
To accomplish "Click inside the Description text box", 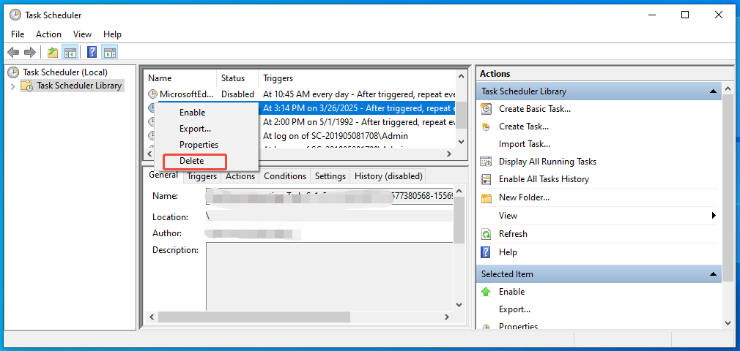I will (330, 276).
